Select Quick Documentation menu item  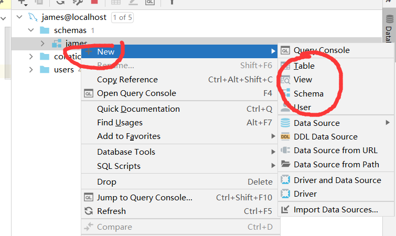179,109
